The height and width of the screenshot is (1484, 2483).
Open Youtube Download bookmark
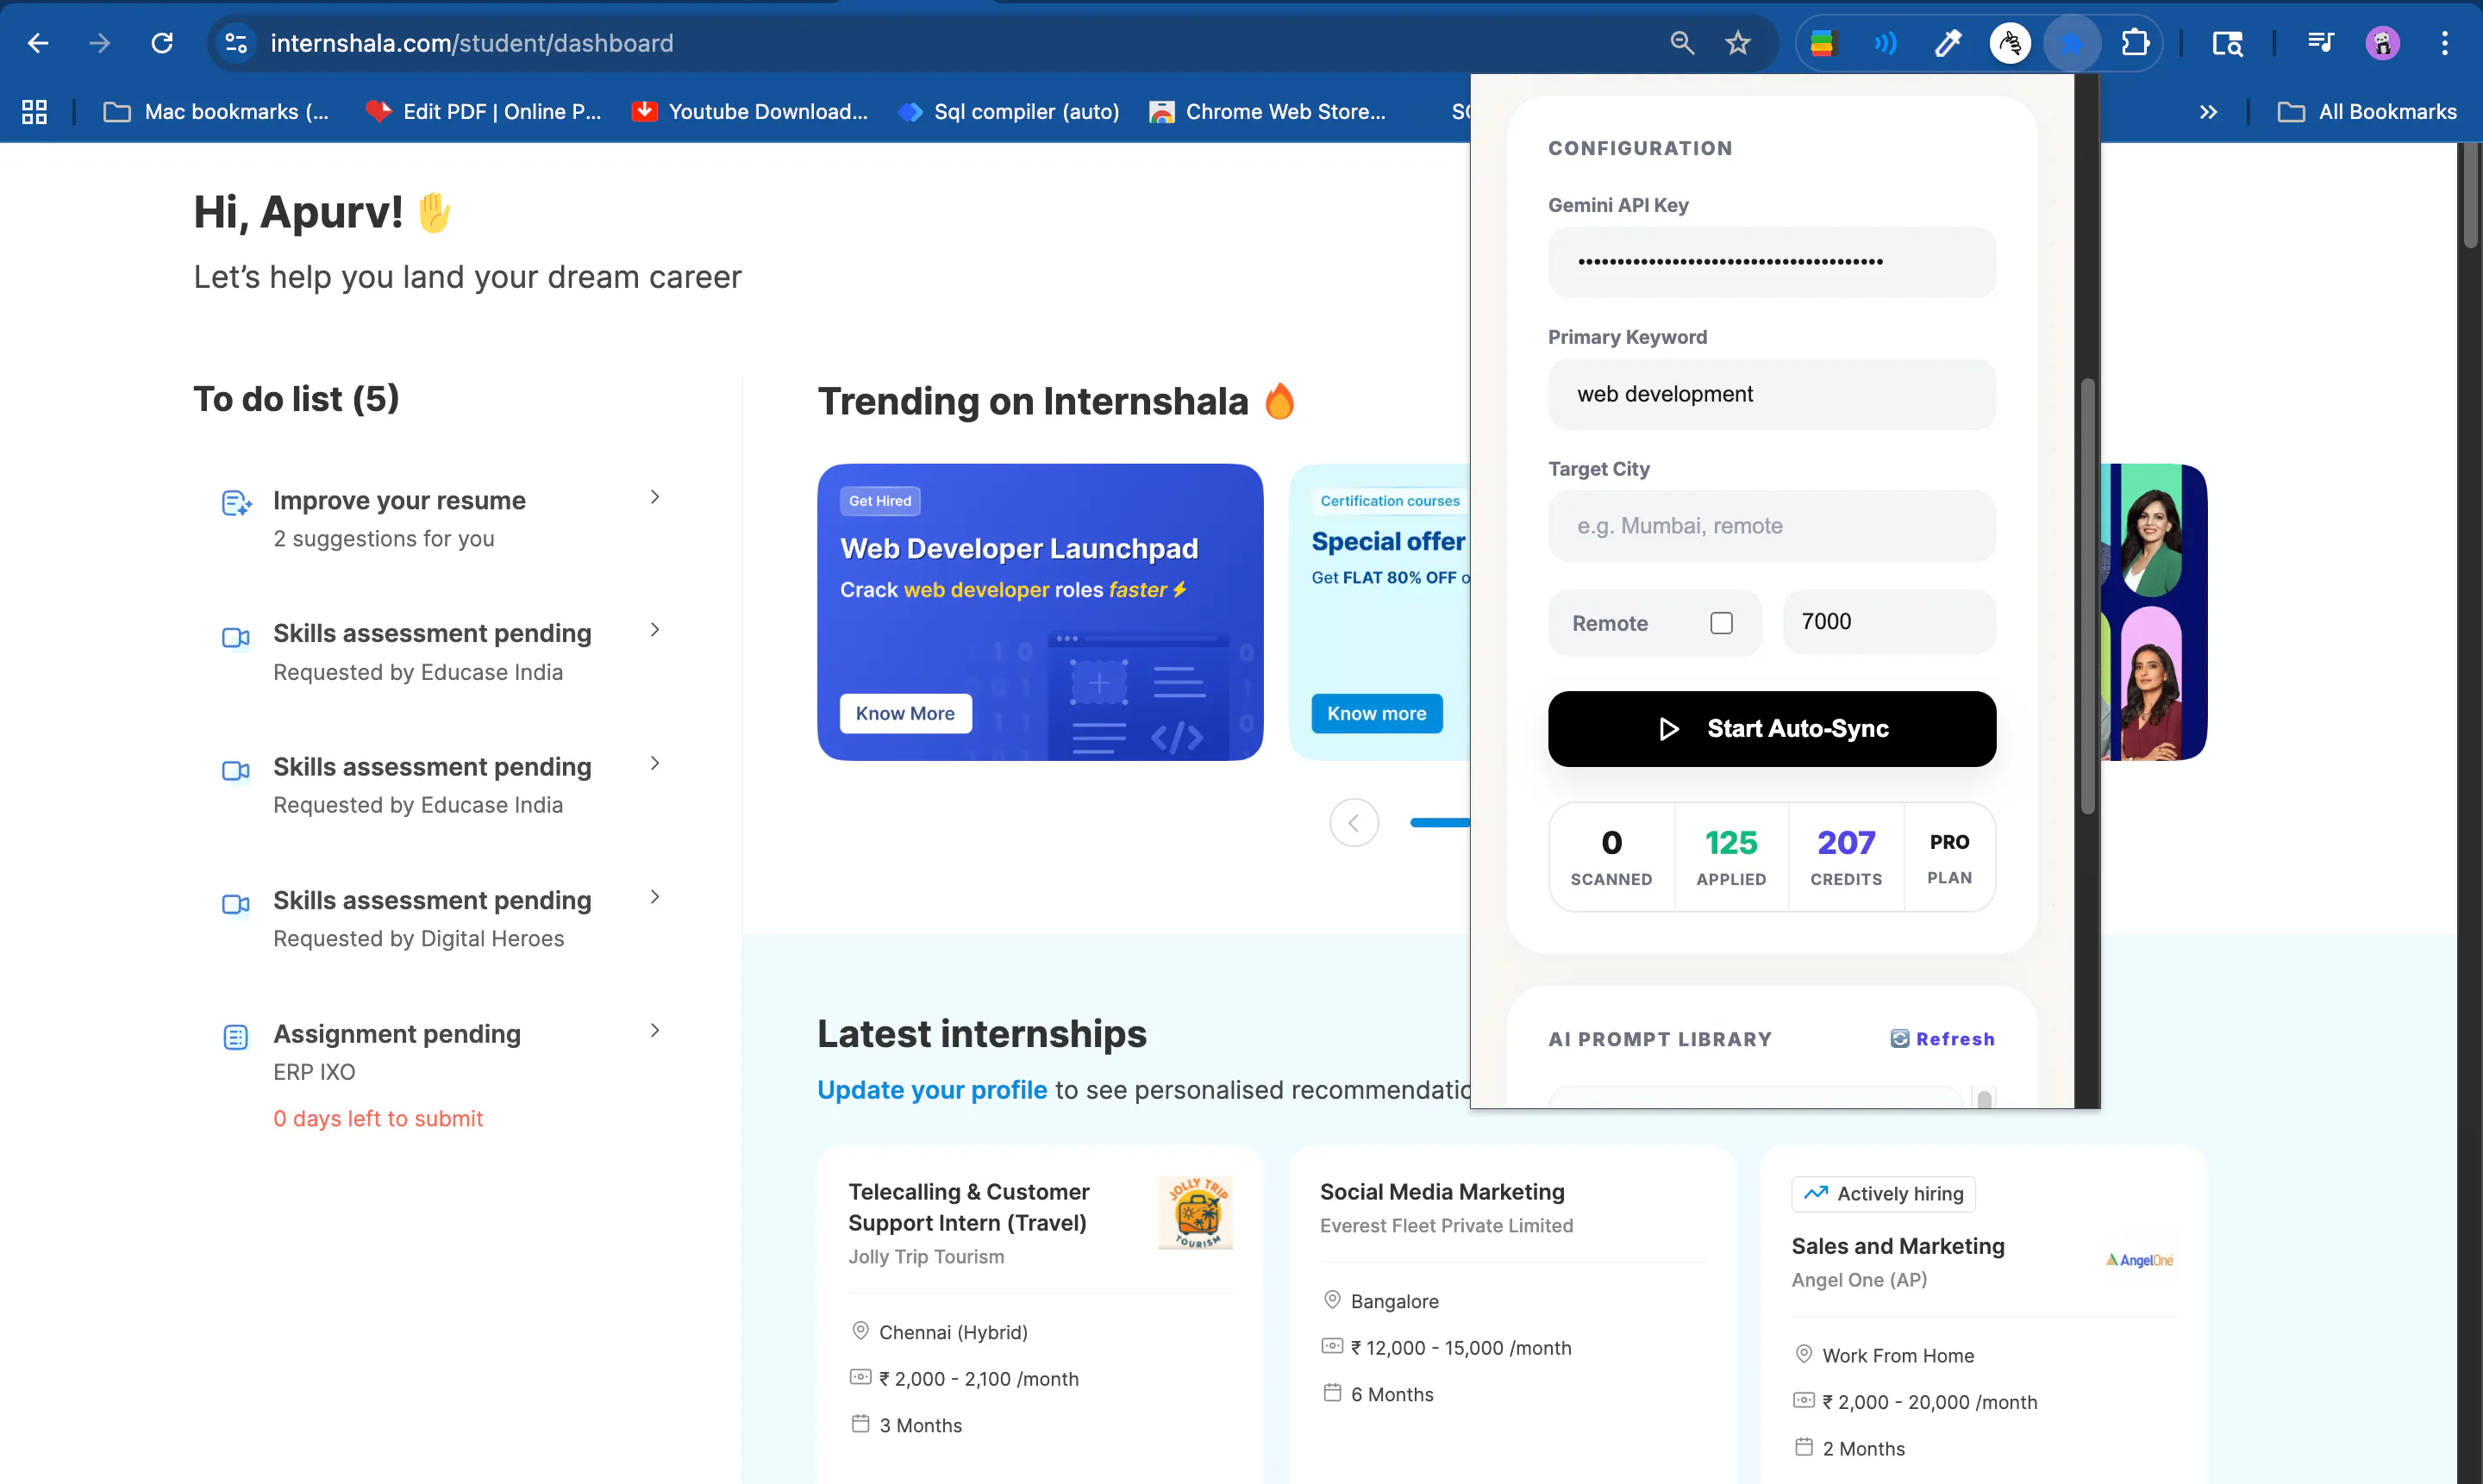pyautogui.click(x=750, y=111)
